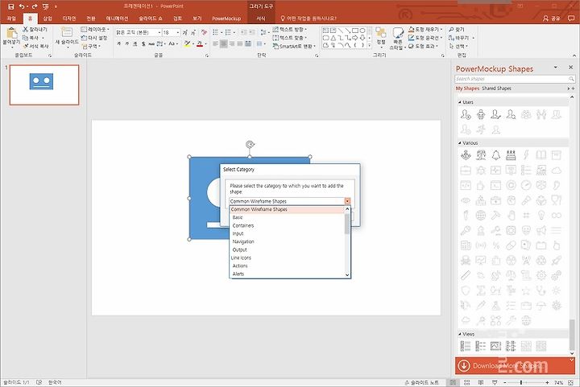Switch to slide sorter view in the status bar
This screenshot has width=580, height=387.
[466, 382]
